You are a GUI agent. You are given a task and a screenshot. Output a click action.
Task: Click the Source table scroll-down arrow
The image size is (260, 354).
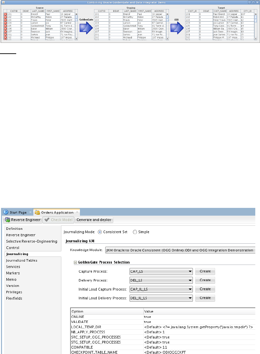click(77, 39)
